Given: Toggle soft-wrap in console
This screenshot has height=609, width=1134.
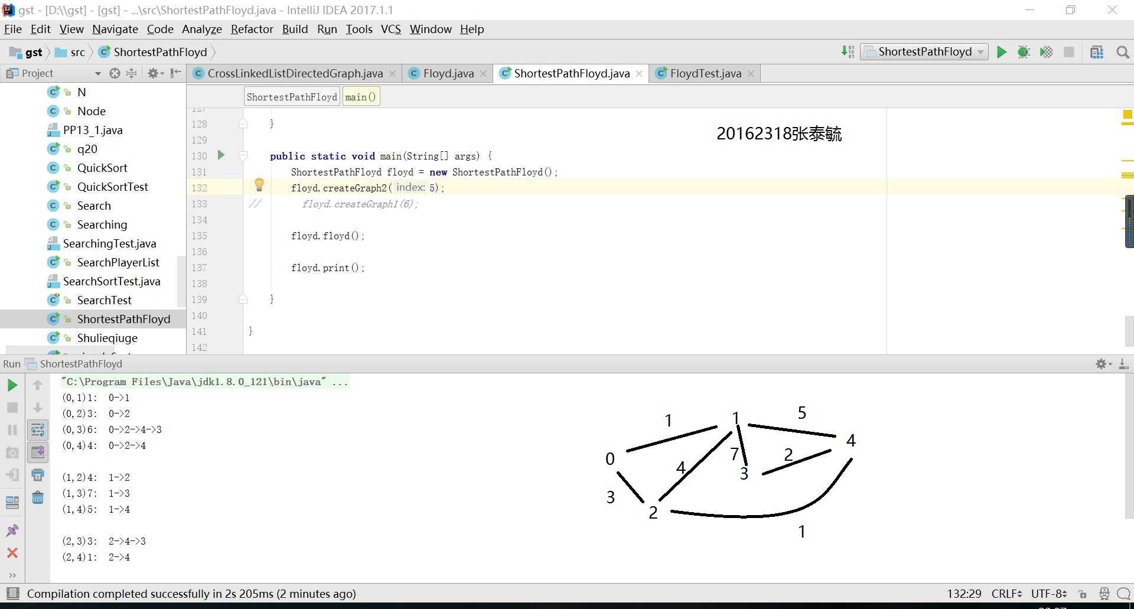Looking at the screenshot, I should tap(37, 430).
